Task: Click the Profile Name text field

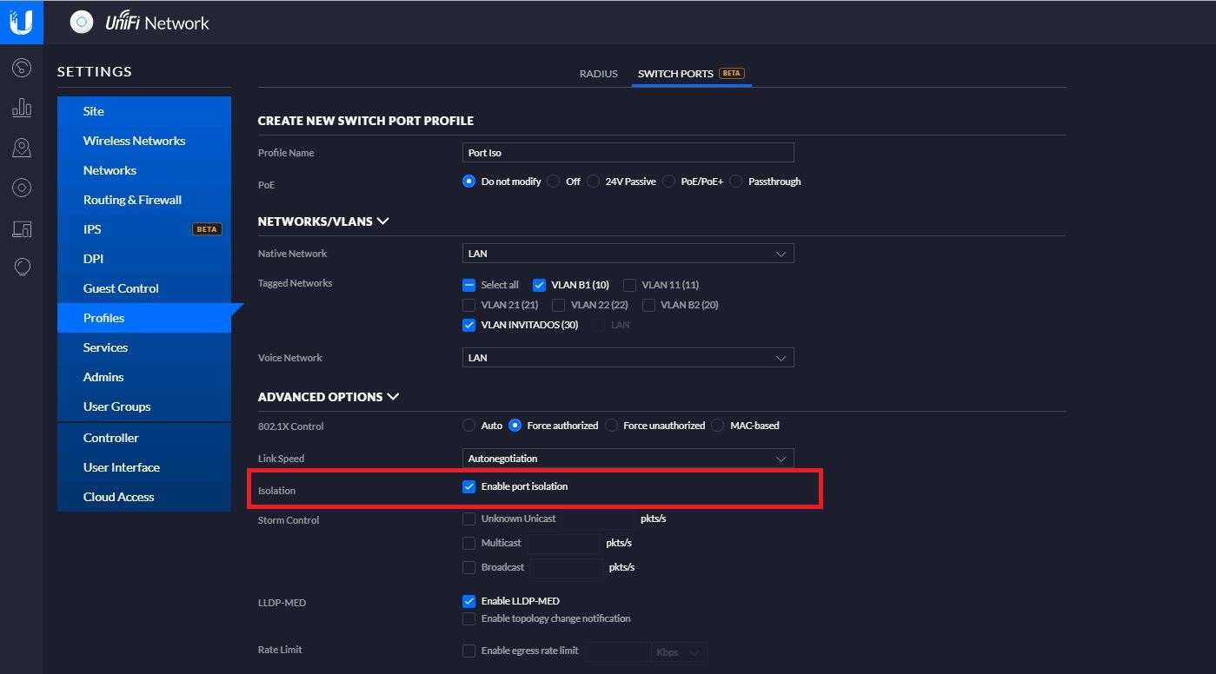Action: [628, 153]
